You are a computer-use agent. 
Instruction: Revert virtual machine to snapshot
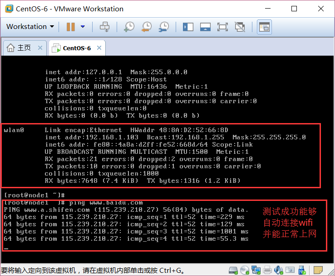[147, 27]
